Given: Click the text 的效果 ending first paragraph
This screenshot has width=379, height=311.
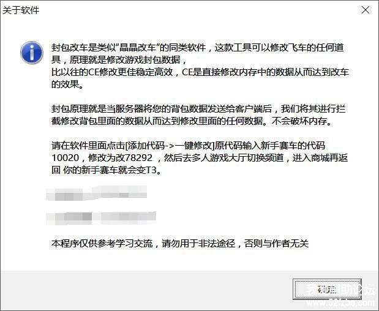Looking at the screenshot, I should coord(65,84).
